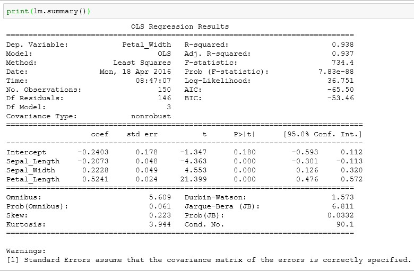The height and width of the screenshot is (271, 414).
Task: Click the print(lm.summary()) code cell
Action: [48, 11]
